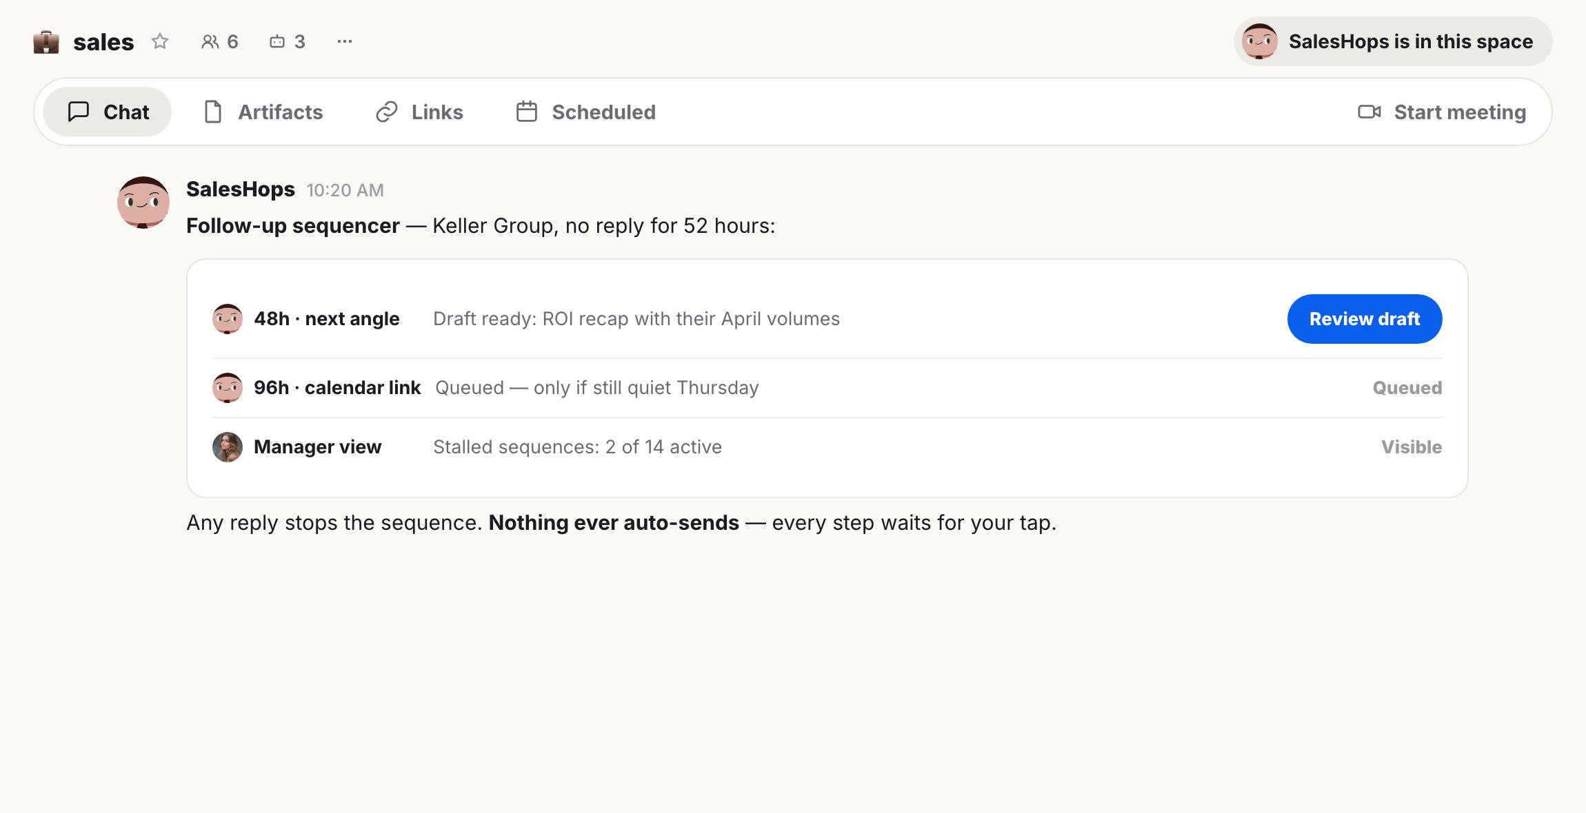Star the sales space
Viewport: 1586px width, 813px height.
click(x=160, y=41)
